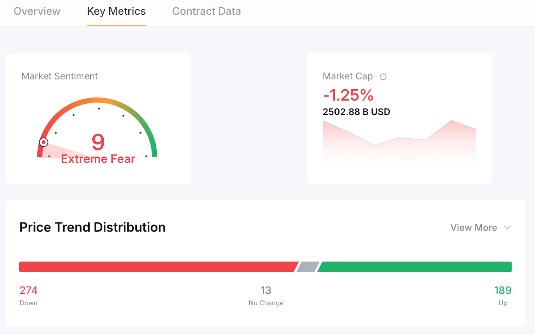Click the Extreme Fear label
This screenshot has height=335, width=535.
click(x=98, y=159)
